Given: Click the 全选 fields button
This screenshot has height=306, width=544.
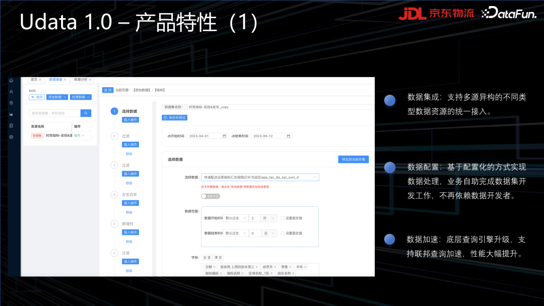Looking at the screenshot, I should pyautogui.click(x=207, y=258).
